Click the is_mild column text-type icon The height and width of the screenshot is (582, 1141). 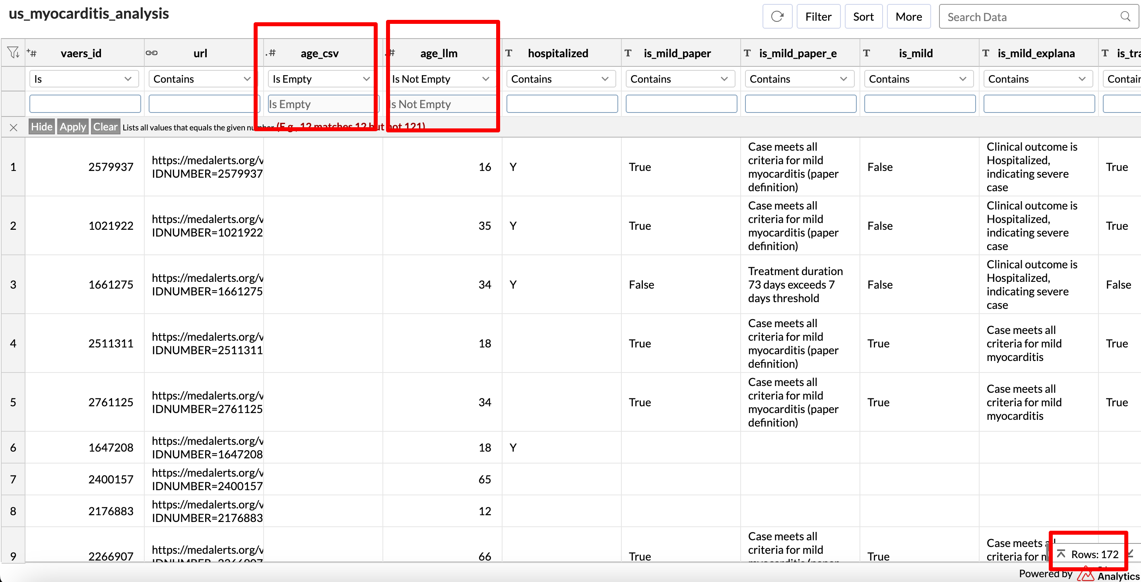[867, 53]
